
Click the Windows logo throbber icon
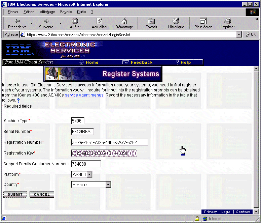pyautogui.click(x=253, y=12)
